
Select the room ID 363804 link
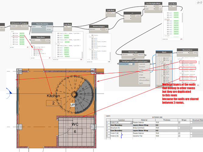point(22,38)
